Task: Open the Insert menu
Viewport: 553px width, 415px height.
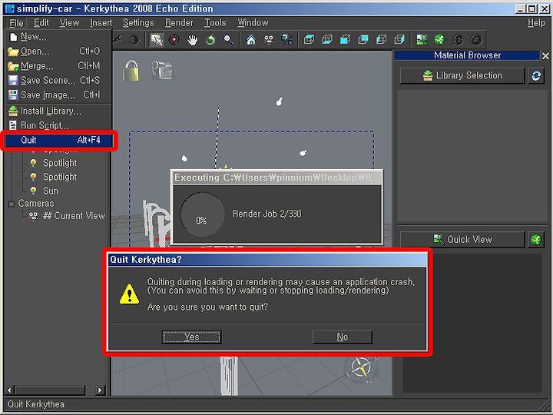Action: click(101, 23)
